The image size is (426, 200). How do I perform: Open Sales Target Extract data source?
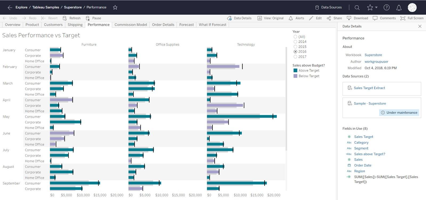coord(382,89)
